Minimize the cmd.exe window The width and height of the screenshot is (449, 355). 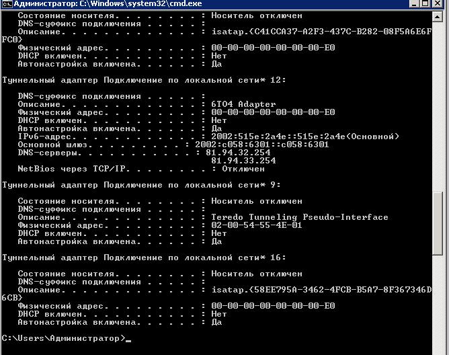(414, 4)
